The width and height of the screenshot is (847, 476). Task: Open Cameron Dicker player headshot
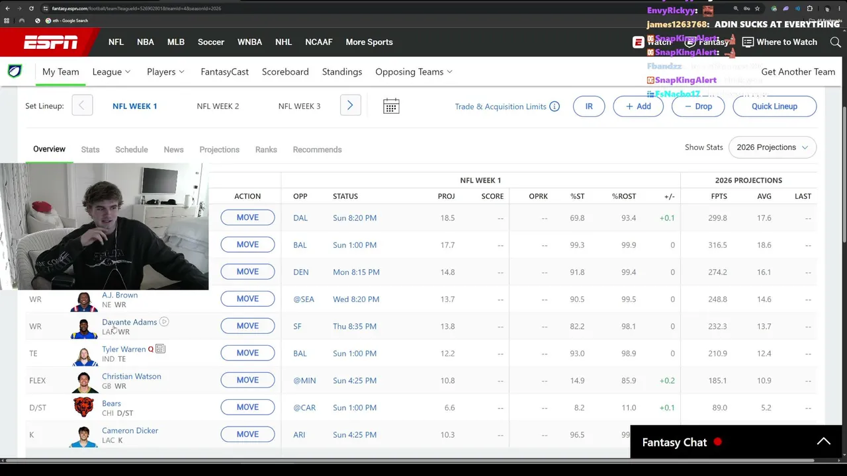point(83,436)
